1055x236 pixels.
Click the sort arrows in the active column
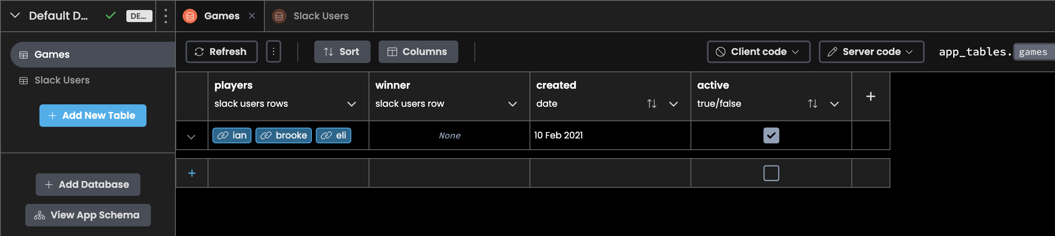pyautogui.click(x=812, y=104)
